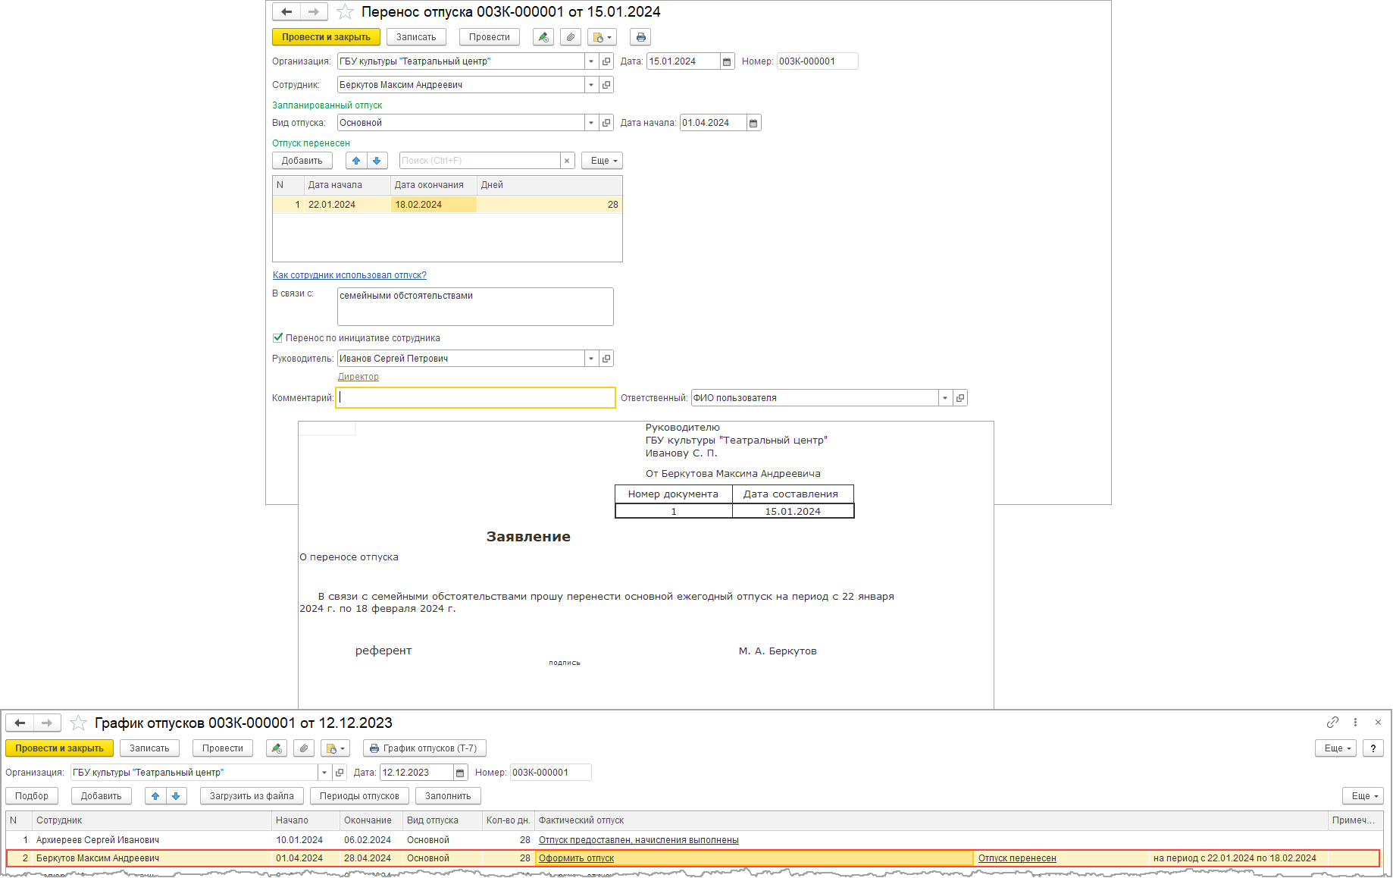Open Вид отпуска Основной record
The image size is (1393, 878).
606,123
